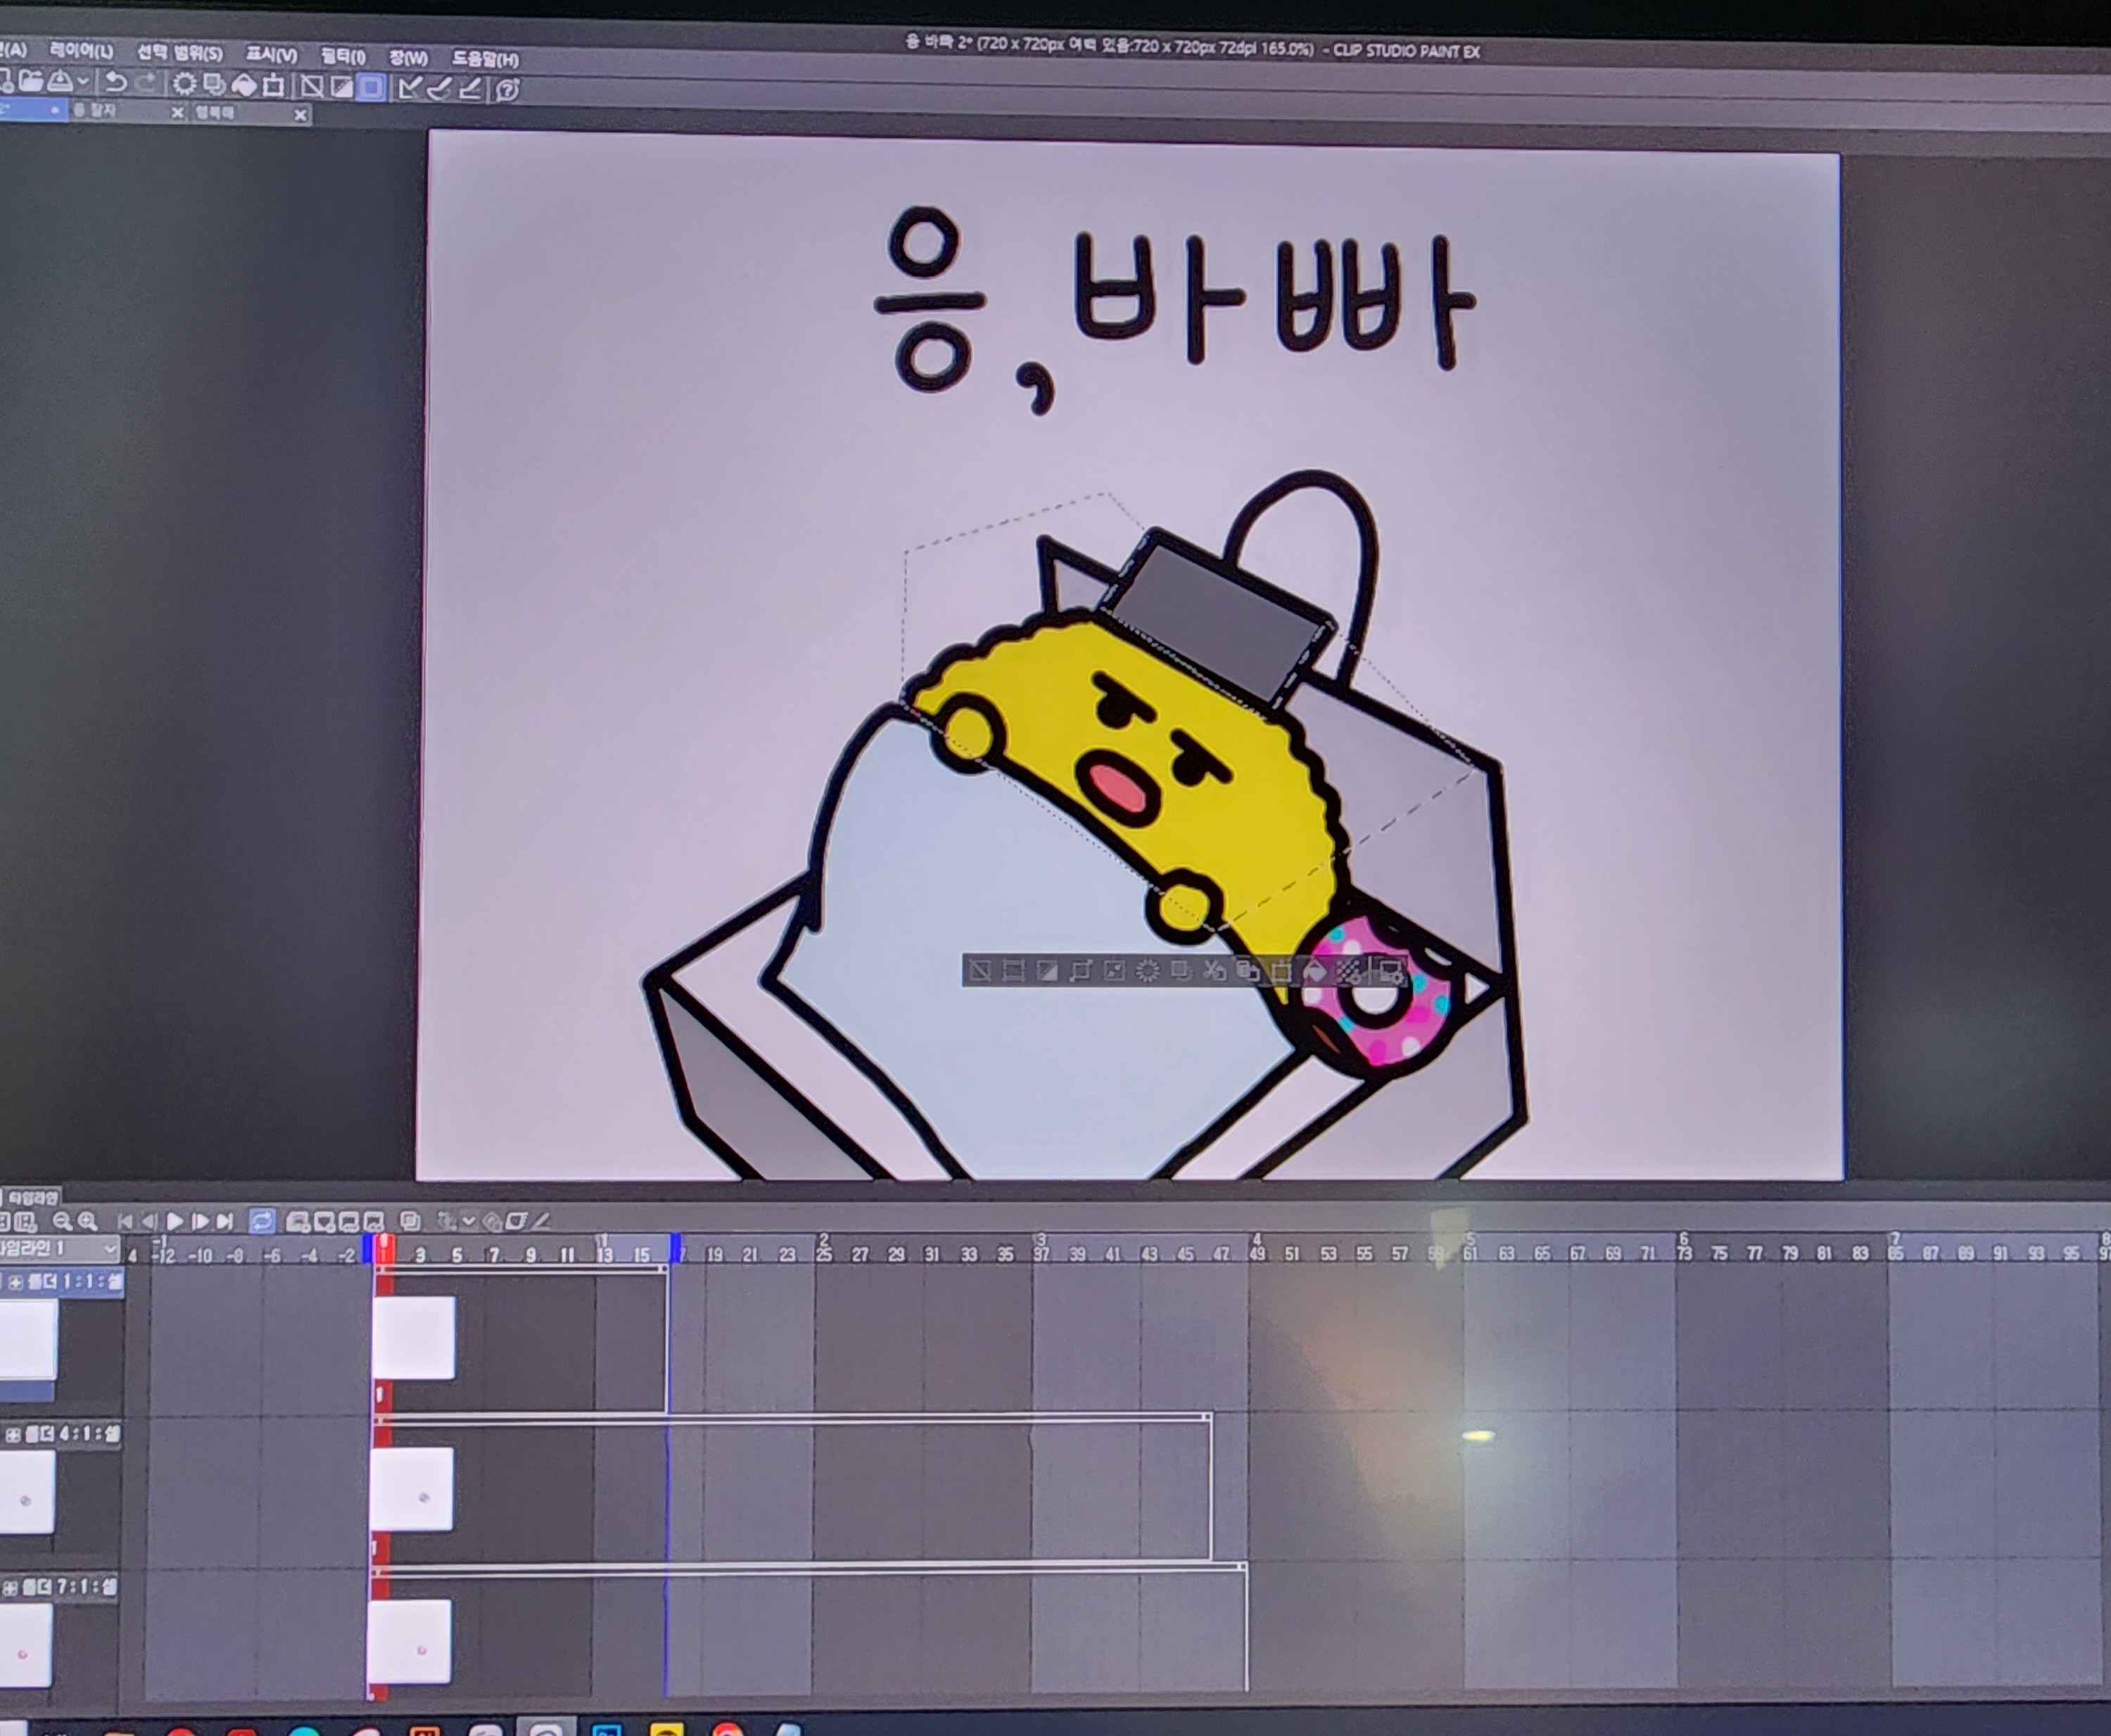Click the Open file folder icon
2111x1736 pixels.
(31, 82)
